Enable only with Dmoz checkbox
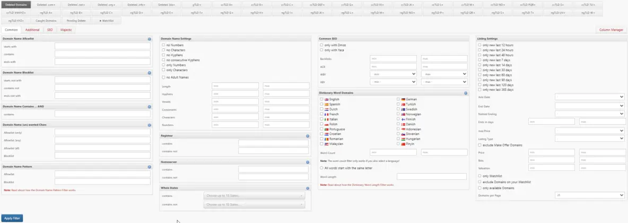Viewport: 628px width, 223px height. 321,45
